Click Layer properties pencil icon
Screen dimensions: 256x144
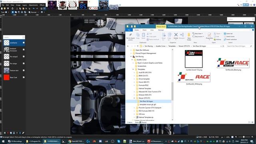(23, 133)
